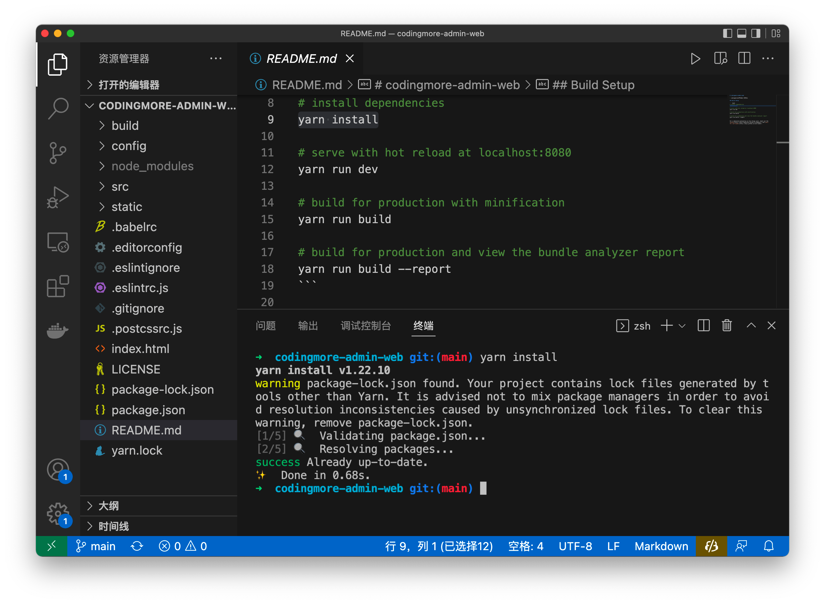Screen dimensions: 825x604
Task: Click the Markdown language mode button
Action: (x=661, y=546)
